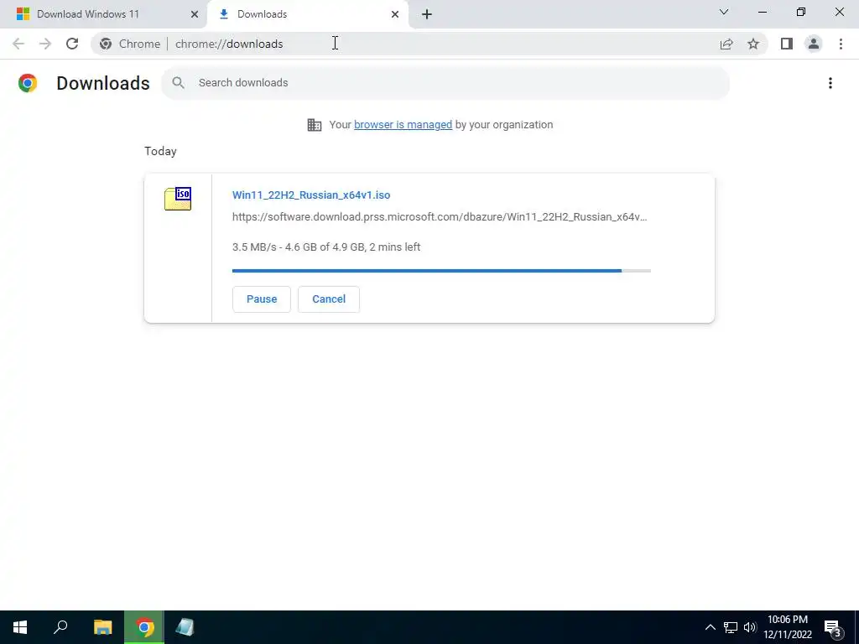Select the Downloads tab
Screen dimensions: 859x644
[307, 14]
